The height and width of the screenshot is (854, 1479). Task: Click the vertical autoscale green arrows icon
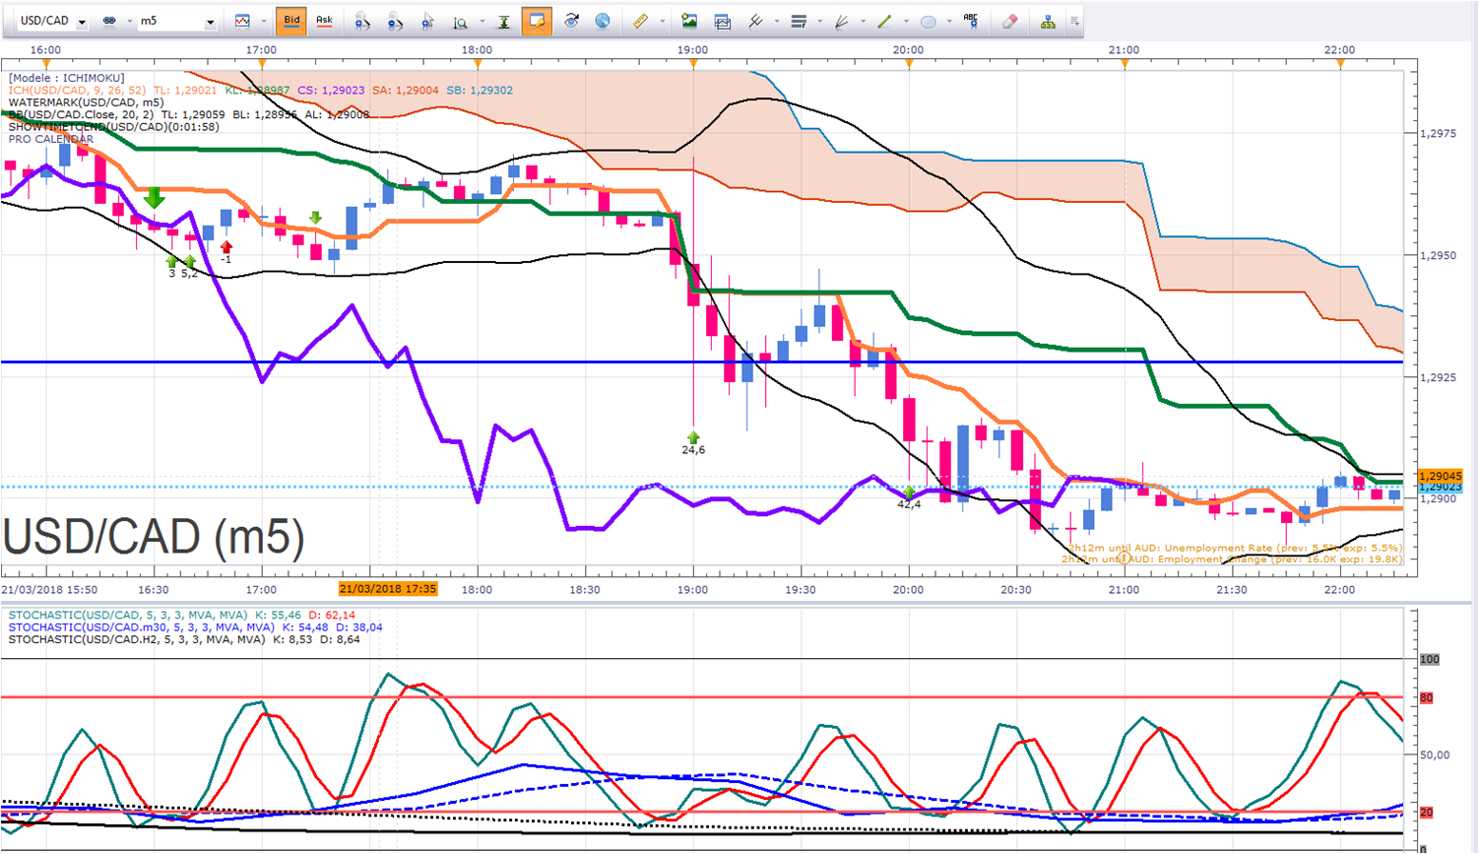click(504, 21)
